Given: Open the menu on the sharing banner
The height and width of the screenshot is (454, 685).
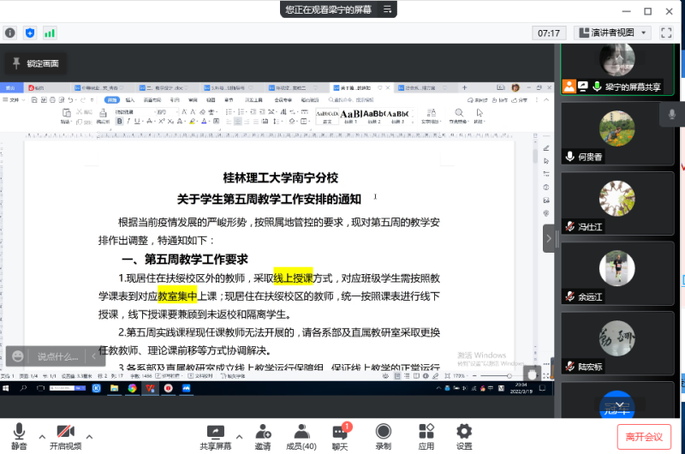Looking at the screenshot, I should pos(387,9).
